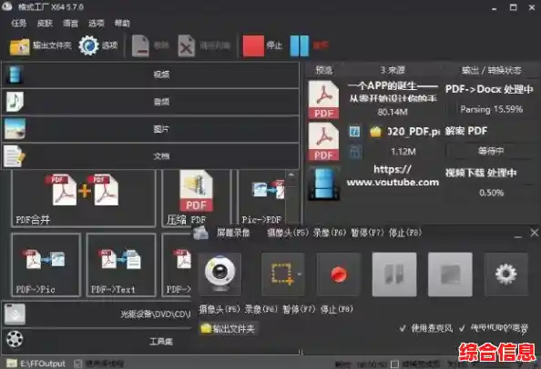Click the grey stop button in the screen recorder
541x369 pixels.
tap(450, 274)
